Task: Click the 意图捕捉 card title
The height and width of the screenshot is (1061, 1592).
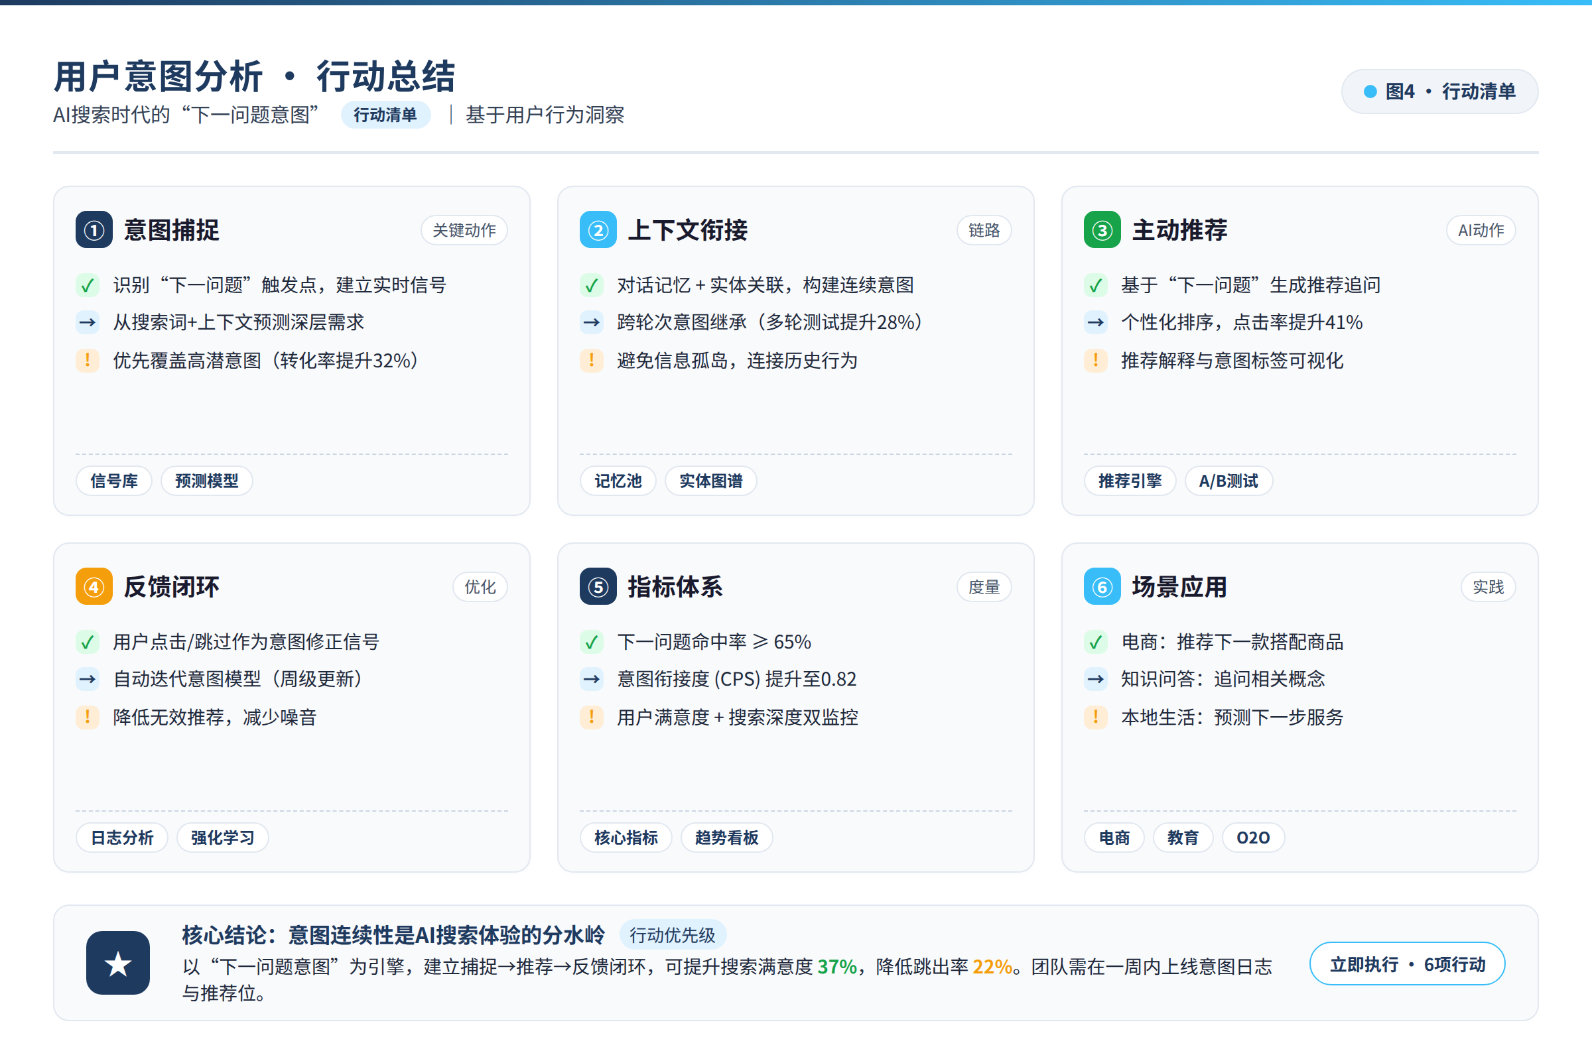Action: 171,230
